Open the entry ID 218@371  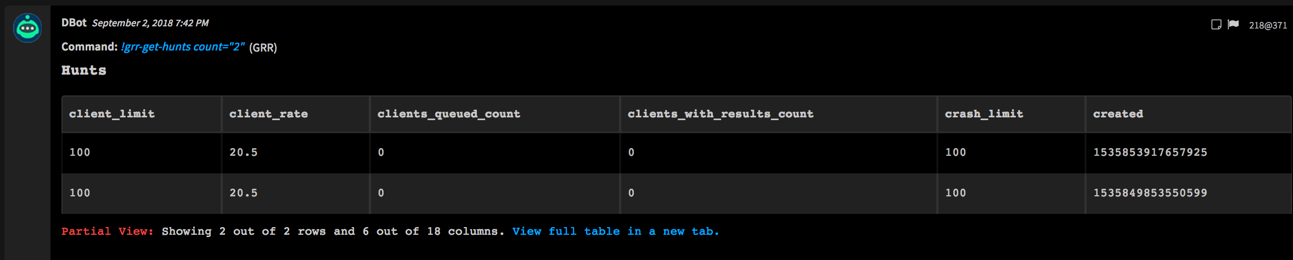click(x=1268, y=25)
